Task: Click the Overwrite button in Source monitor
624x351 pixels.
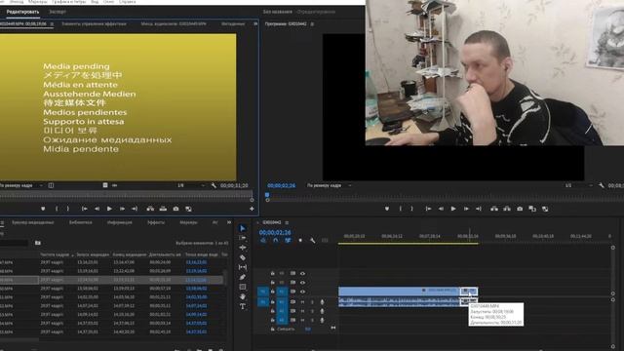Action: click(x=163, y=209)
